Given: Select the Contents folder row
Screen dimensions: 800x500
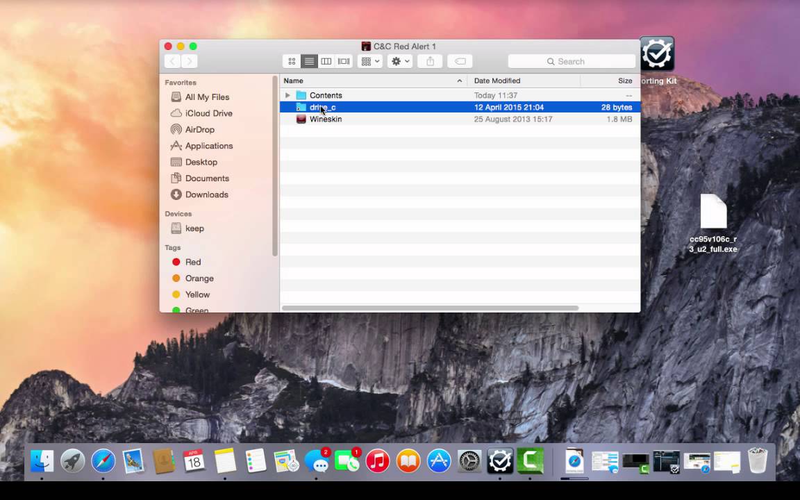Looking at the screenshot, I should coord(460,95).
